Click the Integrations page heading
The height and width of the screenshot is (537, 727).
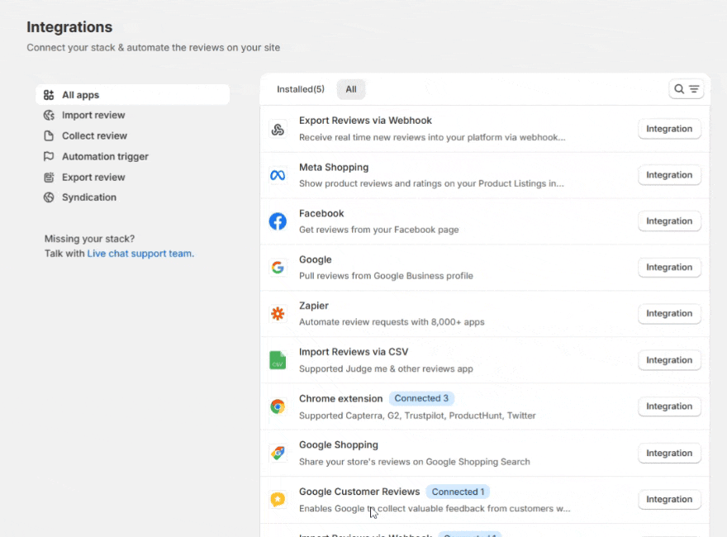point(69,27)
